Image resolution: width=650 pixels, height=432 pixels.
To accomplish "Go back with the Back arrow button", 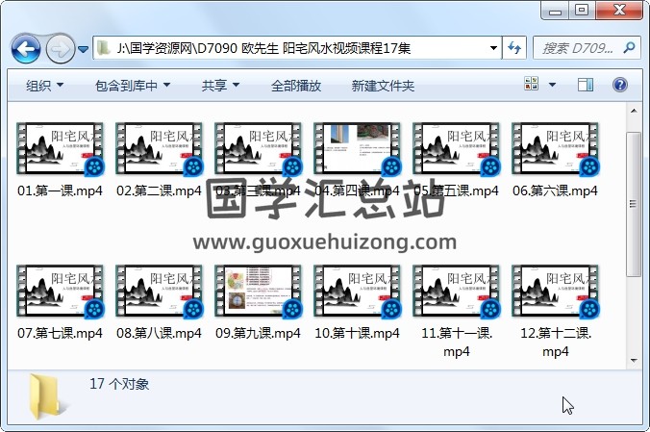I will click(x=26, y=49).
